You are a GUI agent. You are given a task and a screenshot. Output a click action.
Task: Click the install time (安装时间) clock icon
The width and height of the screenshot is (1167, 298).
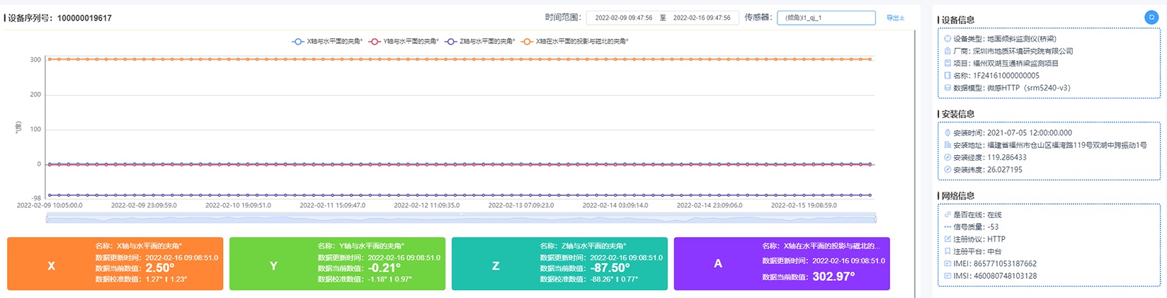tap(947, 133)
